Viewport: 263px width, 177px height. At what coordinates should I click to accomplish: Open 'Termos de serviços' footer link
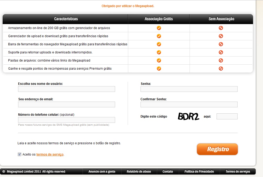tap(238, 172)
